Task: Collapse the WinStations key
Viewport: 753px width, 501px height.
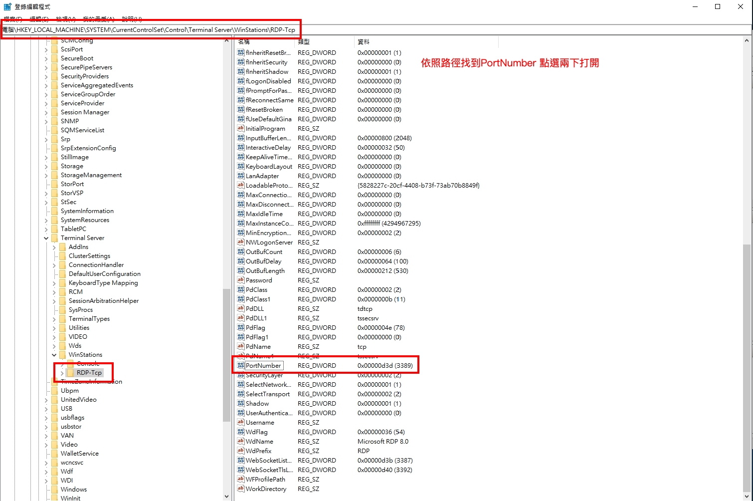Action: (x=54, y=355)
